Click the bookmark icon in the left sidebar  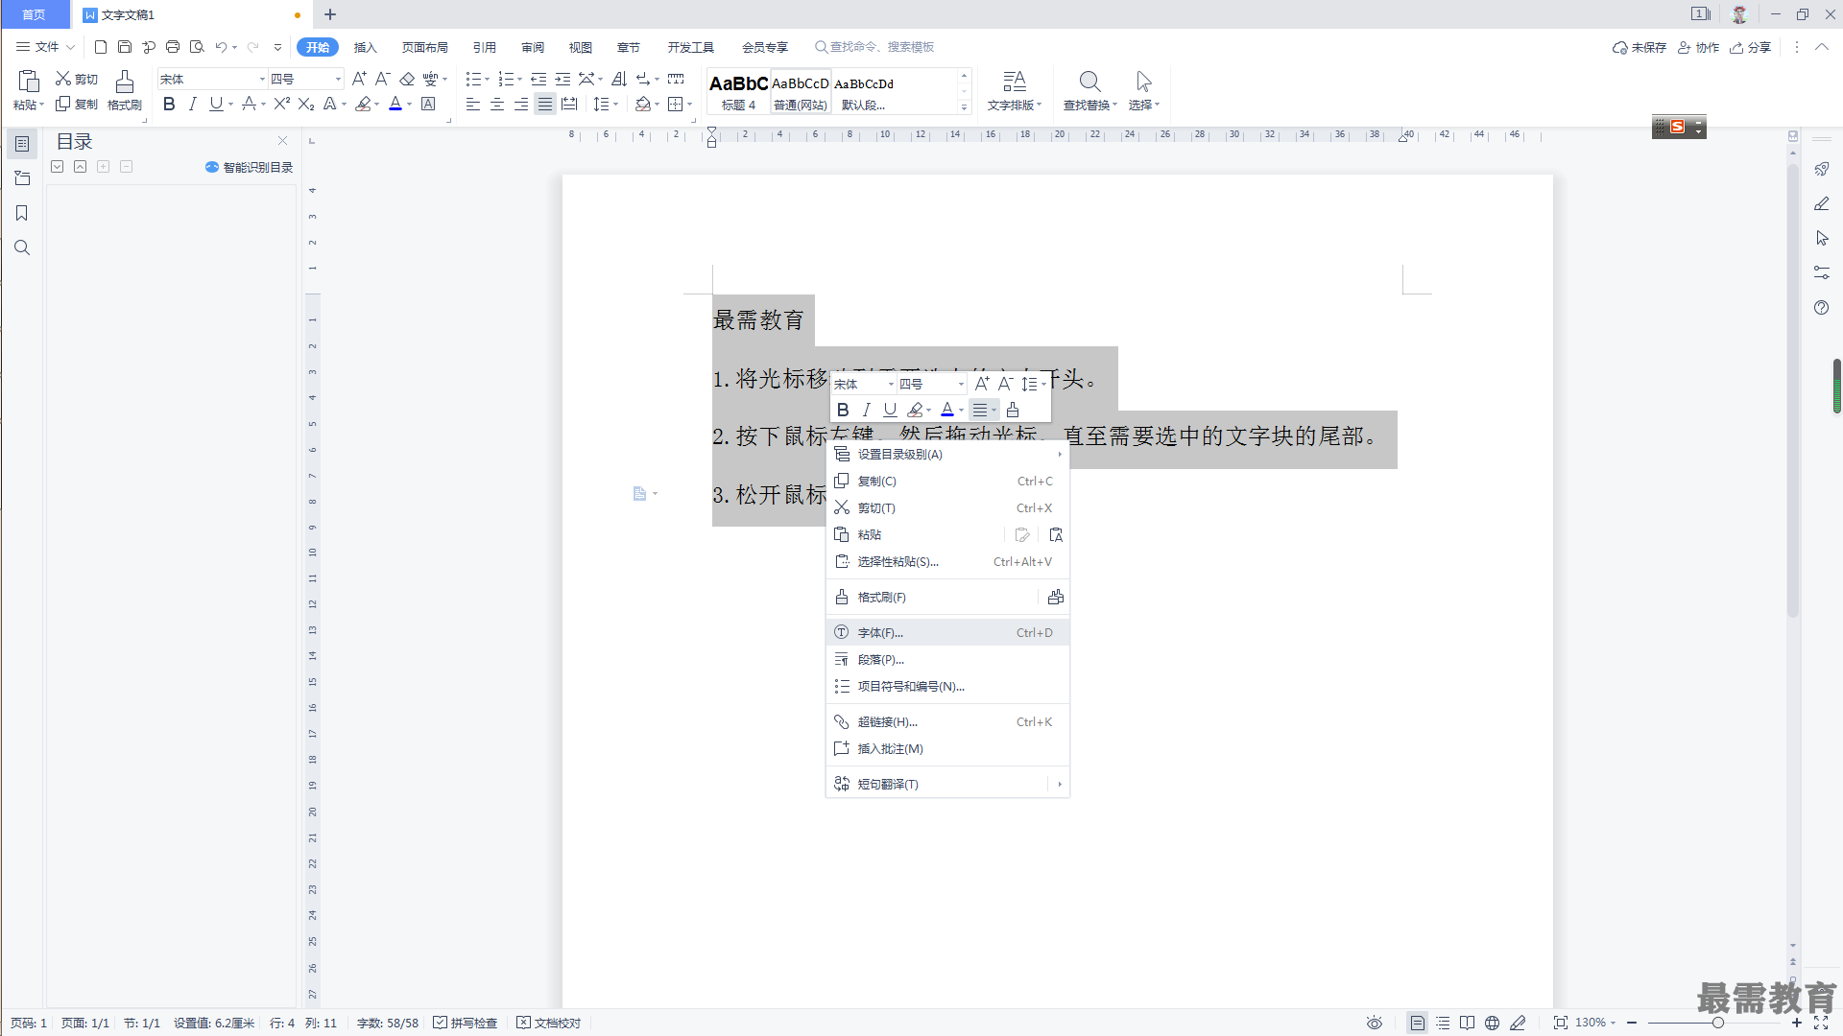tap(22, 213)
